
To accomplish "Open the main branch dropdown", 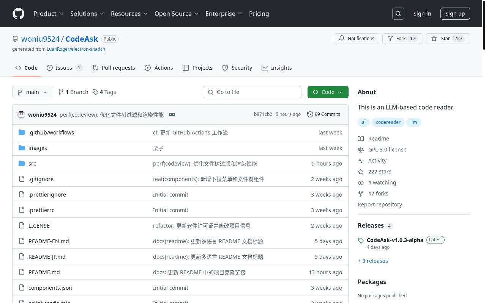I will pyautogui.click(x=32, y=92).
